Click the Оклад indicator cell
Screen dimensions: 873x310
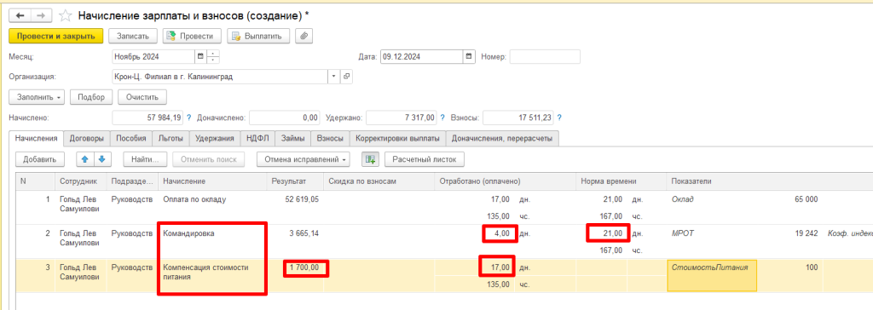(x=683, y=199)
